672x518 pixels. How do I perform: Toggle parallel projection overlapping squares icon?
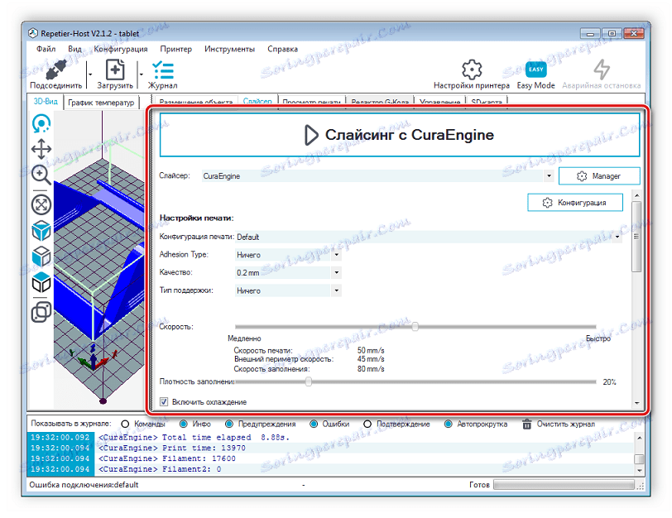[41, 312]
